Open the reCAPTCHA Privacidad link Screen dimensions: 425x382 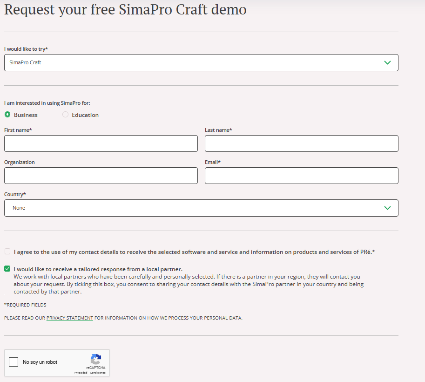(x=81, y=373)
